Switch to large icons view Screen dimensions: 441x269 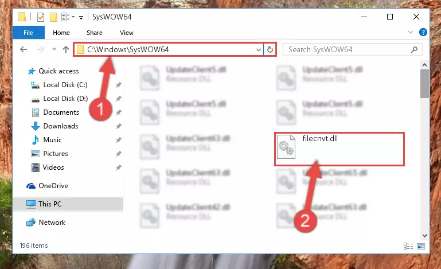pos(421,247)
